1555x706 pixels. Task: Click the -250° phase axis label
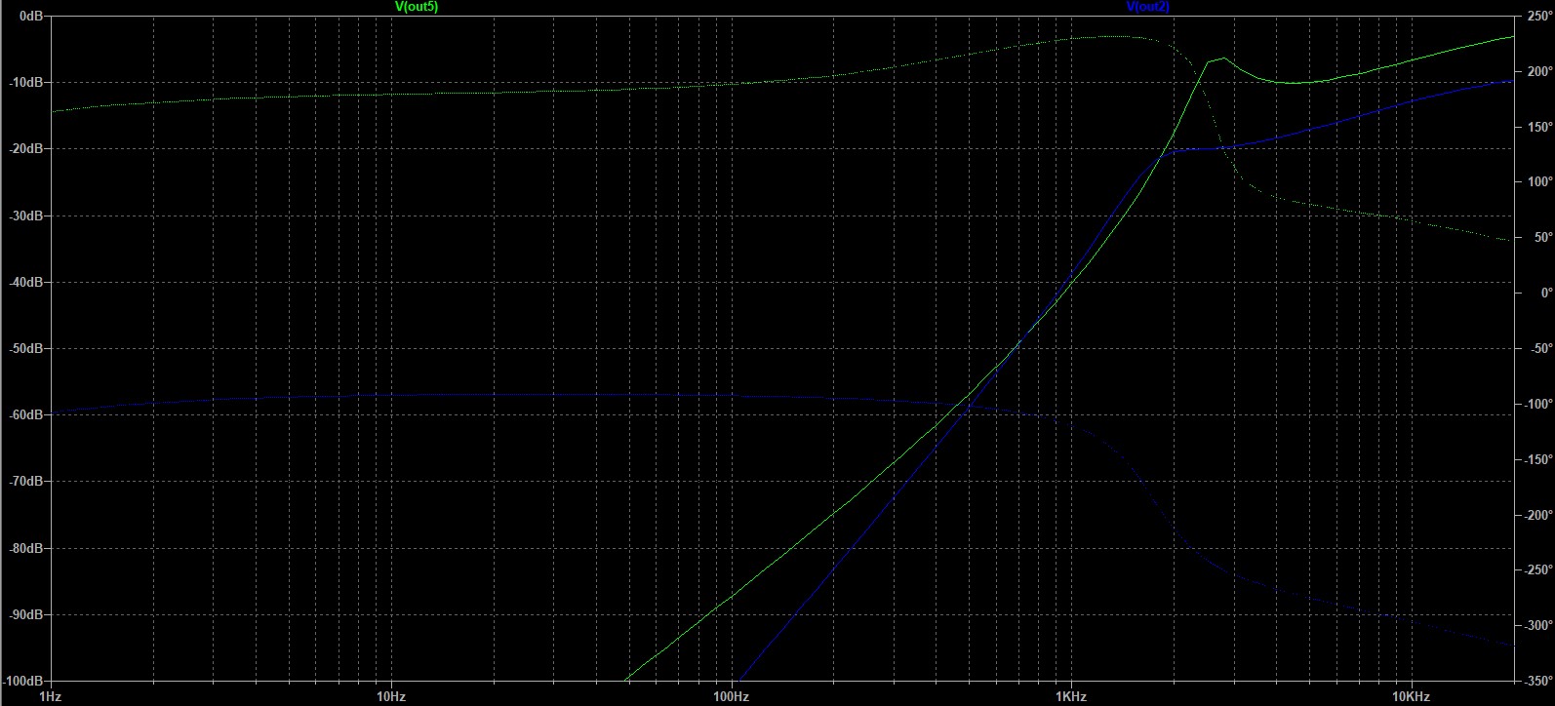click(1536, 569)
